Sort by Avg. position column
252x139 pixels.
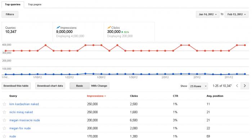click(x=215, y=96)
